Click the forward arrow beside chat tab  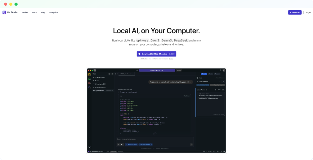(117, 74)
